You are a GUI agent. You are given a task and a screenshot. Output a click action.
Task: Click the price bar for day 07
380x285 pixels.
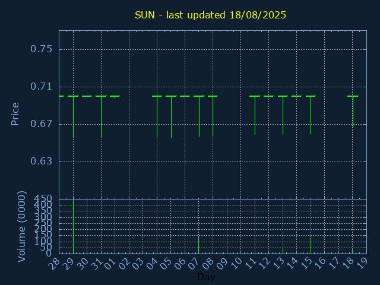pos(199,116)
